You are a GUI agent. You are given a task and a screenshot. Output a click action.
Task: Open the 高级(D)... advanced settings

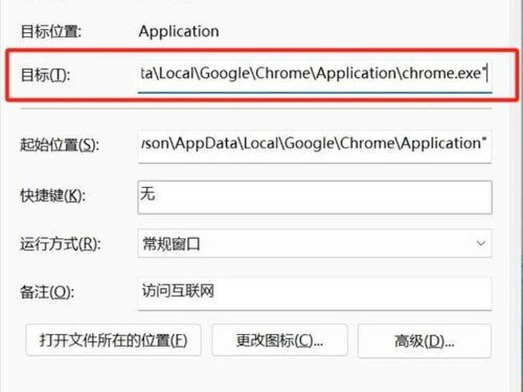tap(424, 341)
